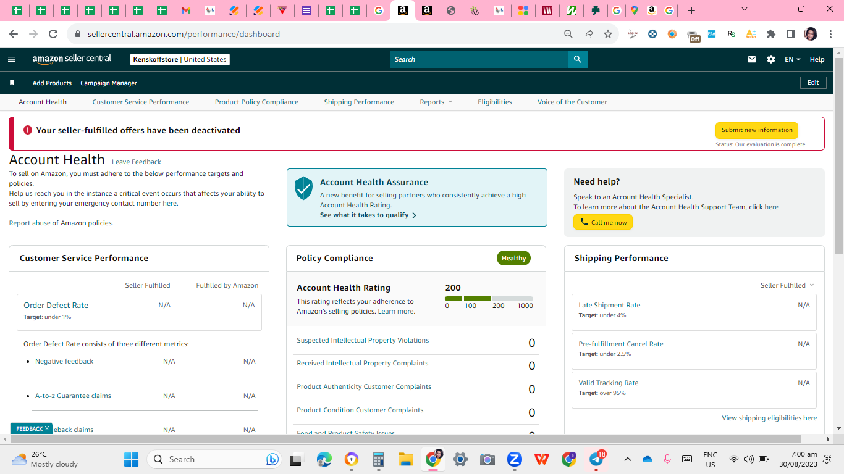Screen dimensions: 844x474
Task: Open the Customer Service Performance tab
Action: [141, 102]
